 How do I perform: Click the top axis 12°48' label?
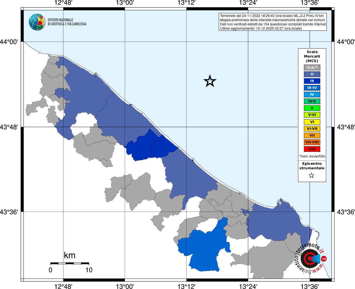63,3
